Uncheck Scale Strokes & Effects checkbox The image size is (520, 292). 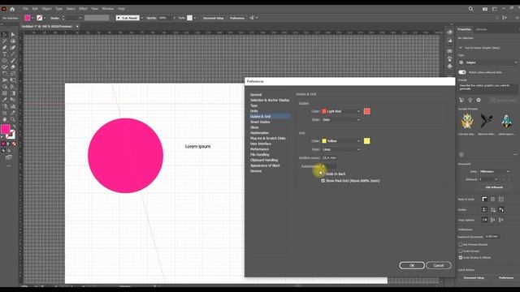pos(461,257)
